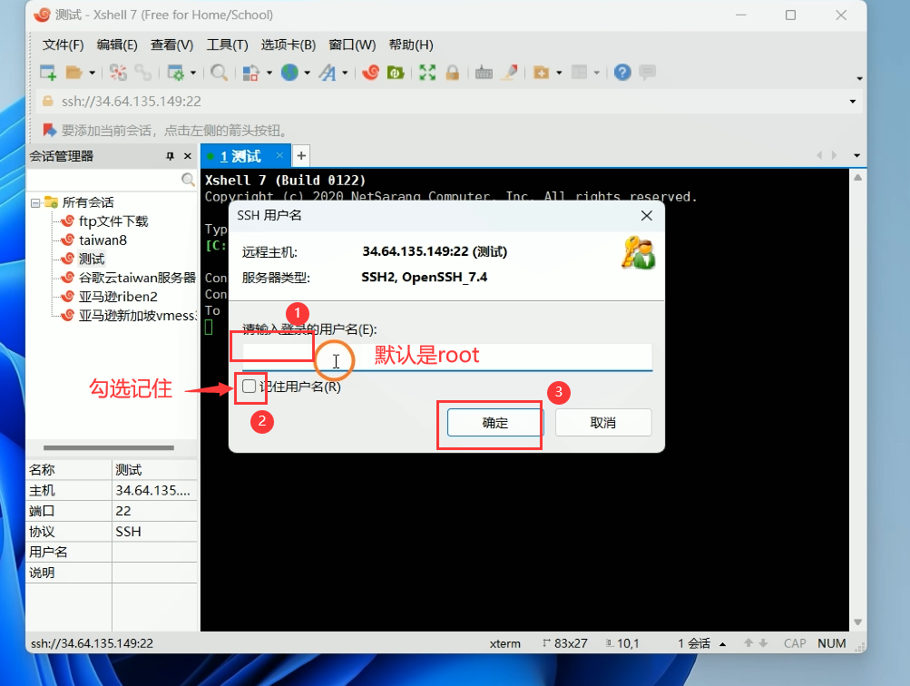This screenshot has width=910, height=686.
Task: Click the 确定 button
Action: pos(494,423)
